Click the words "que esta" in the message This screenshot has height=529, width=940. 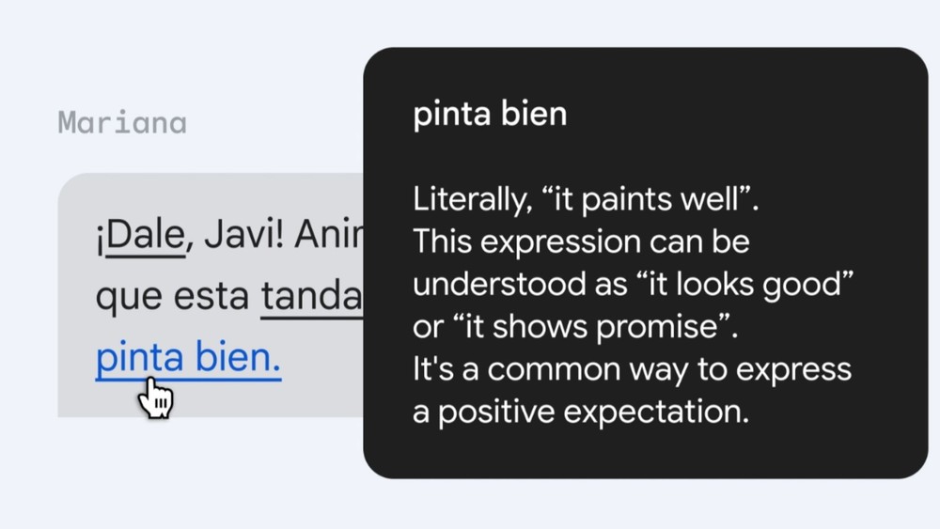pos(172,297)
